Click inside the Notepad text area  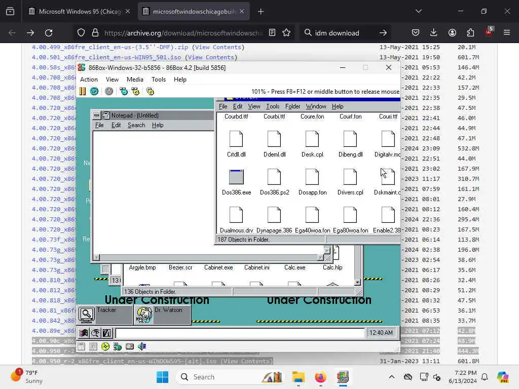(x=153, y=192)
